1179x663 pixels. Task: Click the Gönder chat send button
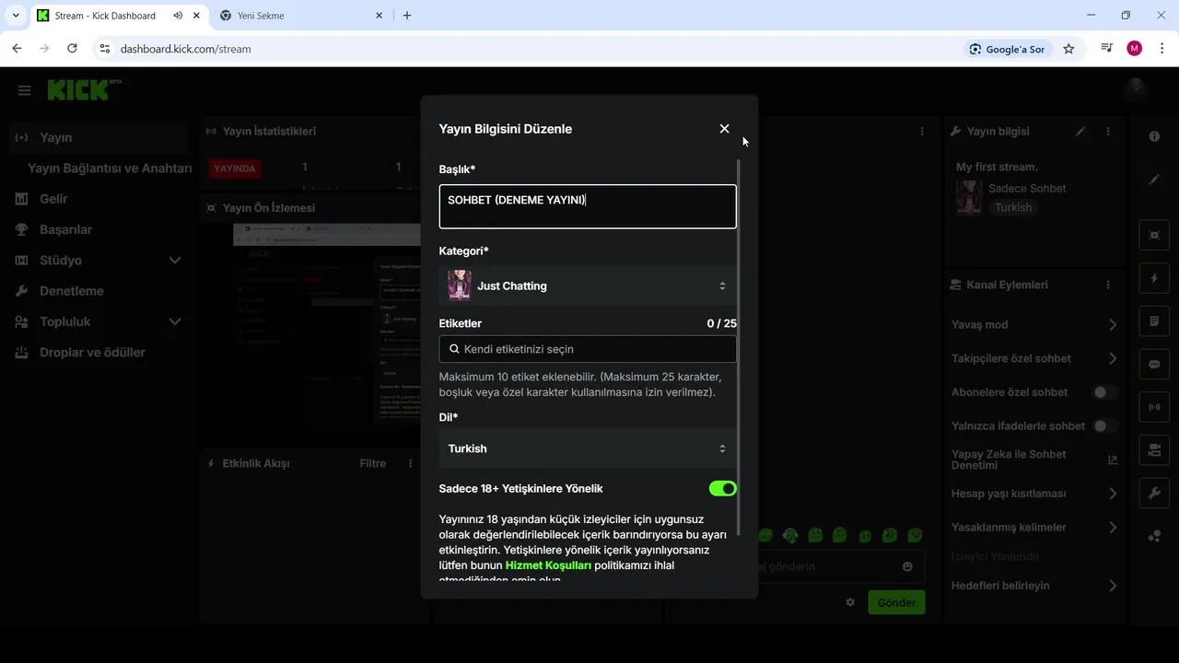896,602
